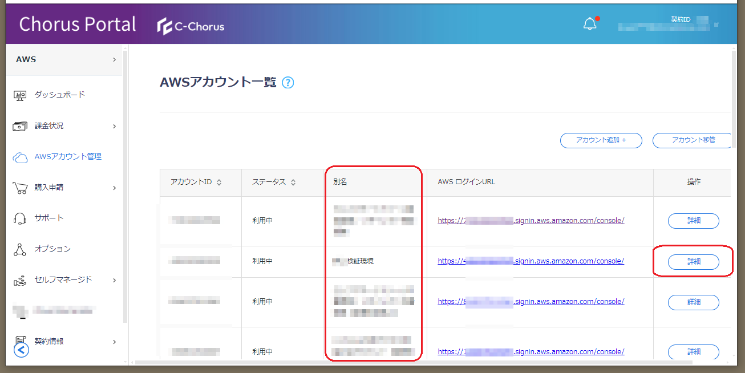Viewport: 745px width, 373px height.
Task: Click the C-Chorus logo in header
Action: 191,26
